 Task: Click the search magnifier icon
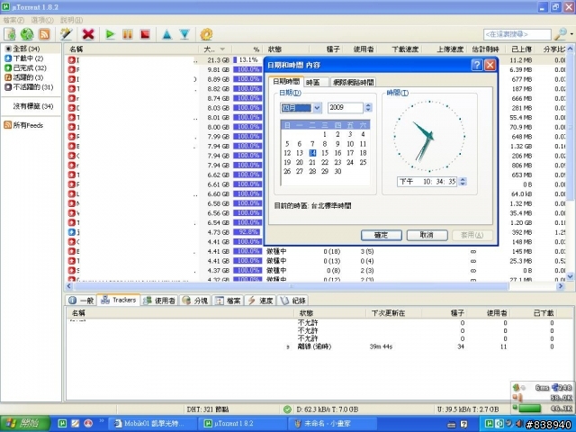(561, 34)
